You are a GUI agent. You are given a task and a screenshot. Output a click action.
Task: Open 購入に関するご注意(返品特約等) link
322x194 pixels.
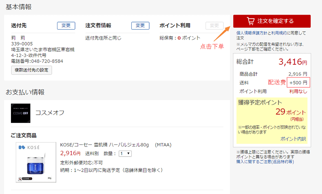pos(265,161)
